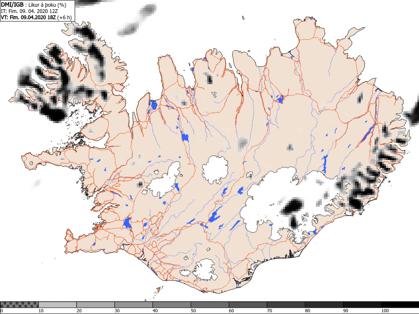This screenshot has width=419, height=314.
Task: Click the legend label '20'
Action: tap(79, 311)
